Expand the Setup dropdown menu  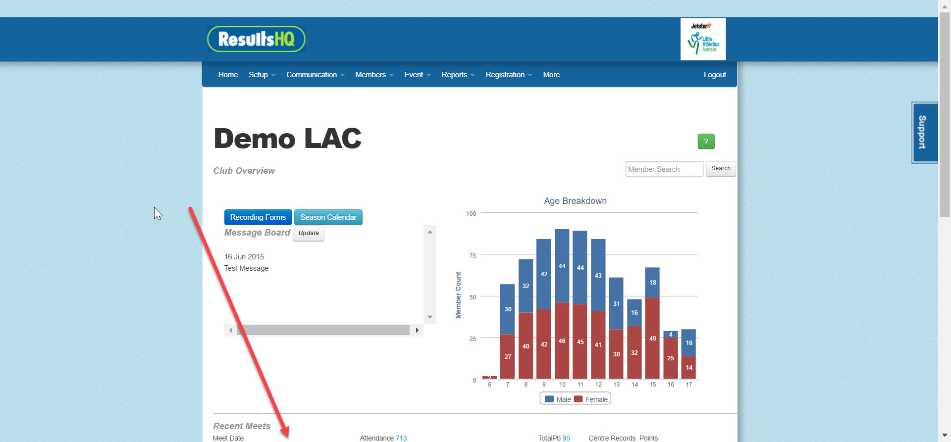click(x=262, y=75)
